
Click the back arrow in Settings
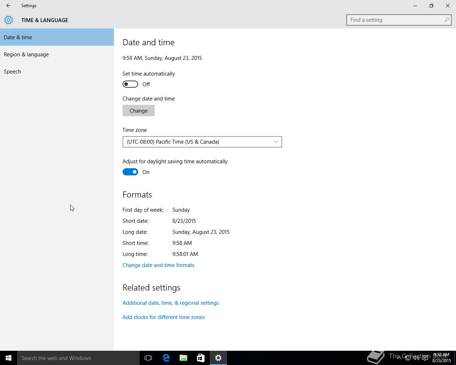click(x=9, y=6)
